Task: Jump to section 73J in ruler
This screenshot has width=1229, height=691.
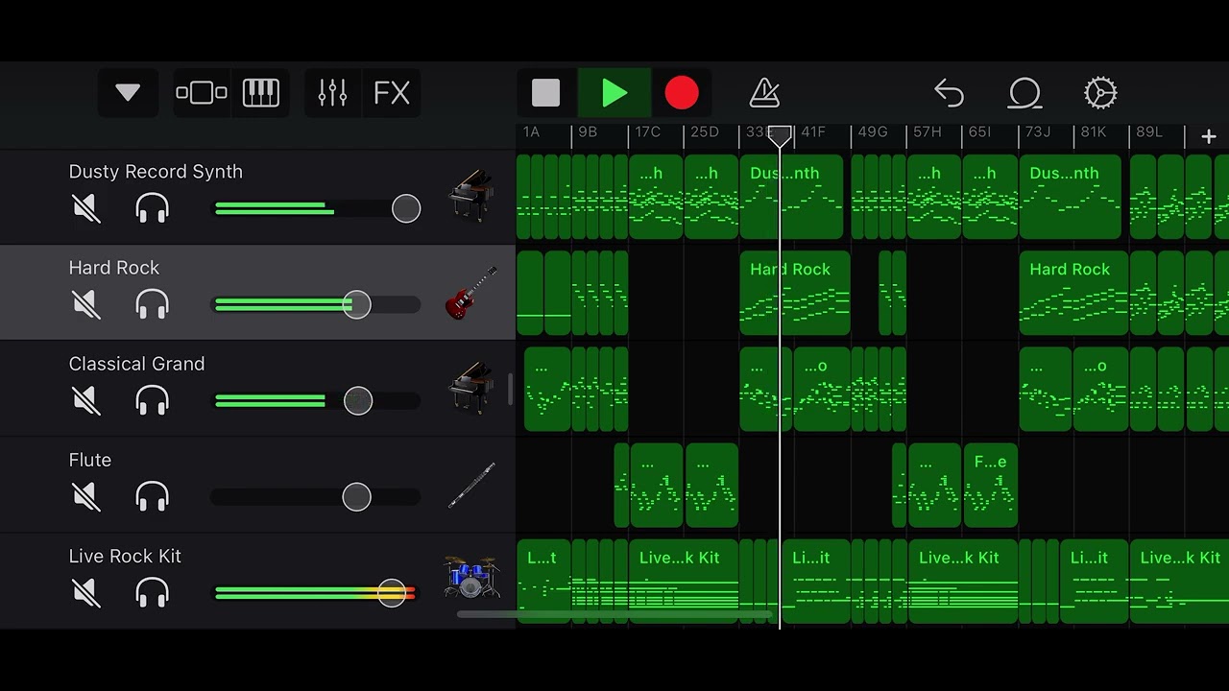Action: click(1038, 132)
